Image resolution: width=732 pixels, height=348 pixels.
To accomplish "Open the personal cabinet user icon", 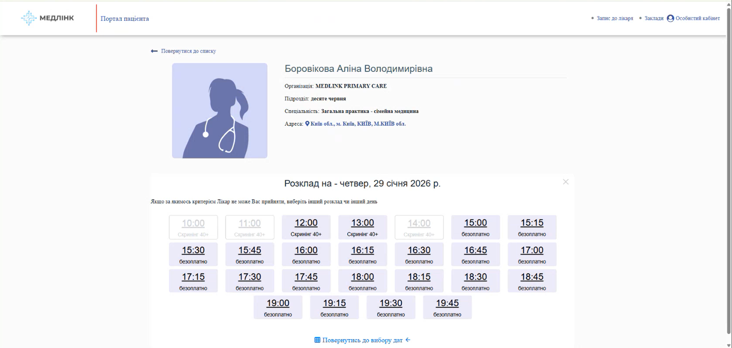I will tap(670, 18).
